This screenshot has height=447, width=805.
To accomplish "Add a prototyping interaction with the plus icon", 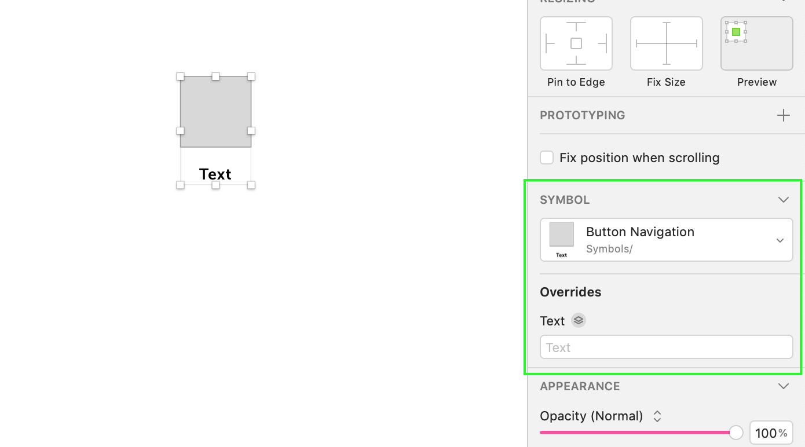I will point(784,115).
